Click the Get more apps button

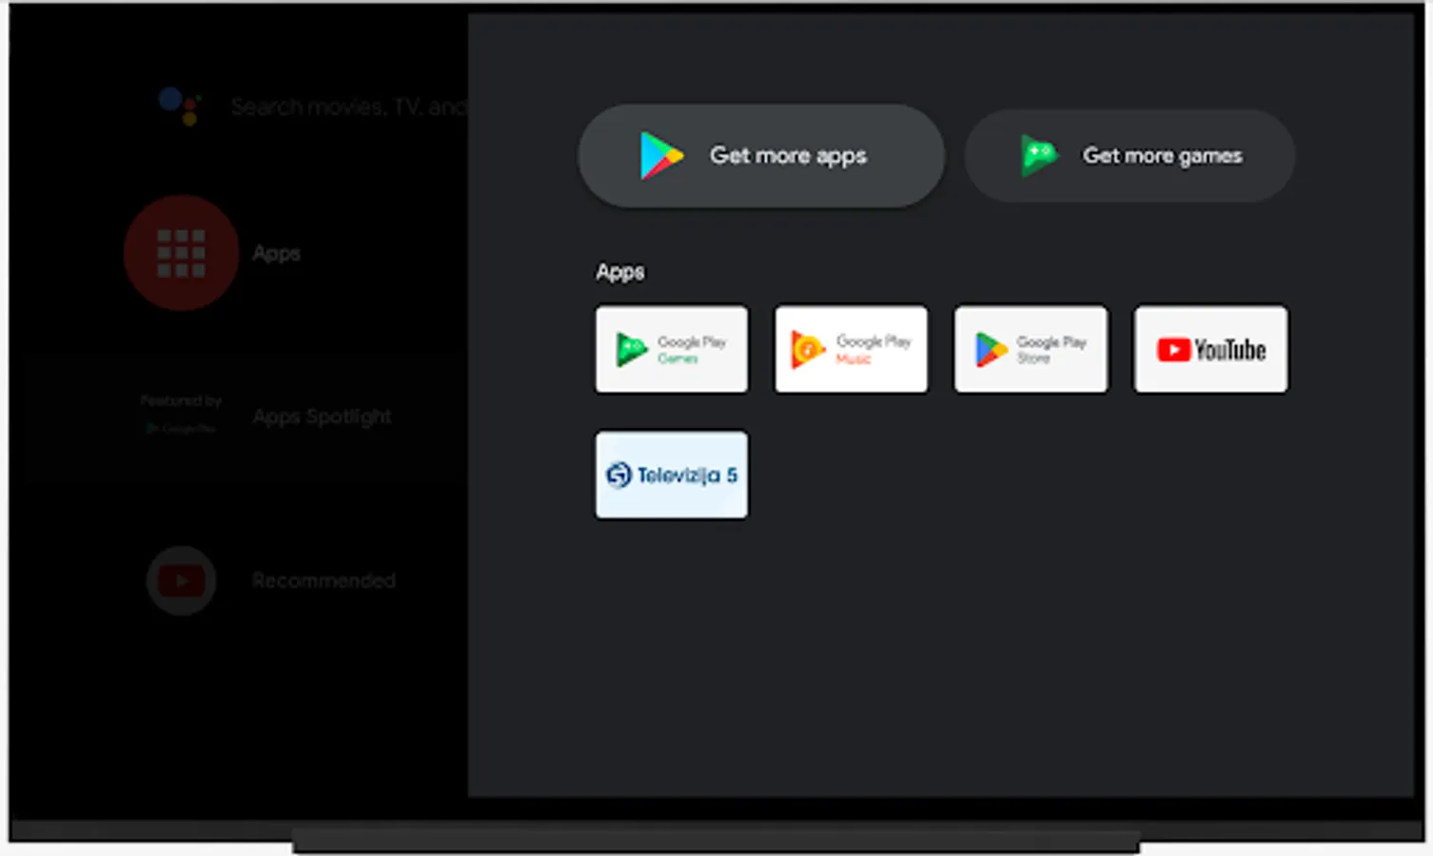[x=760, y=155]
